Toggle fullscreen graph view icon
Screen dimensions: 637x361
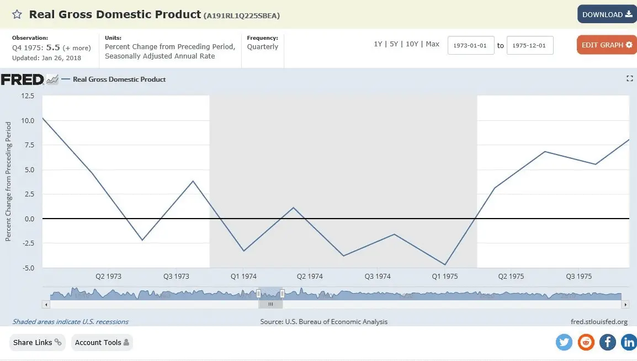coord(629,79)
